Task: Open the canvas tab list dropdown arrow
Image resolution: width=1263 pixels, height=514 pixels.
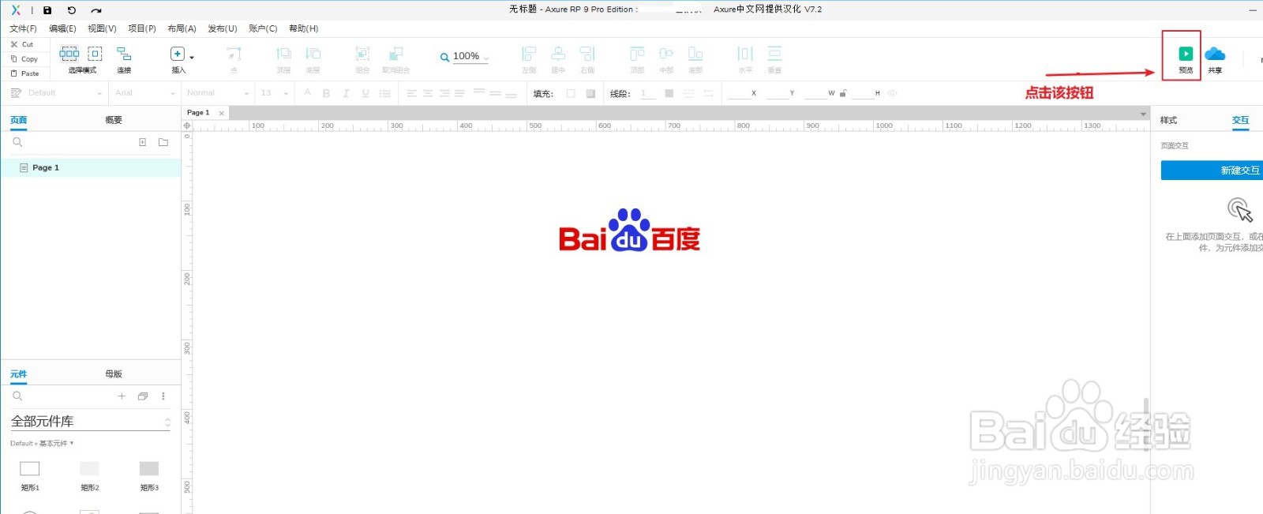Action: 1143,114
